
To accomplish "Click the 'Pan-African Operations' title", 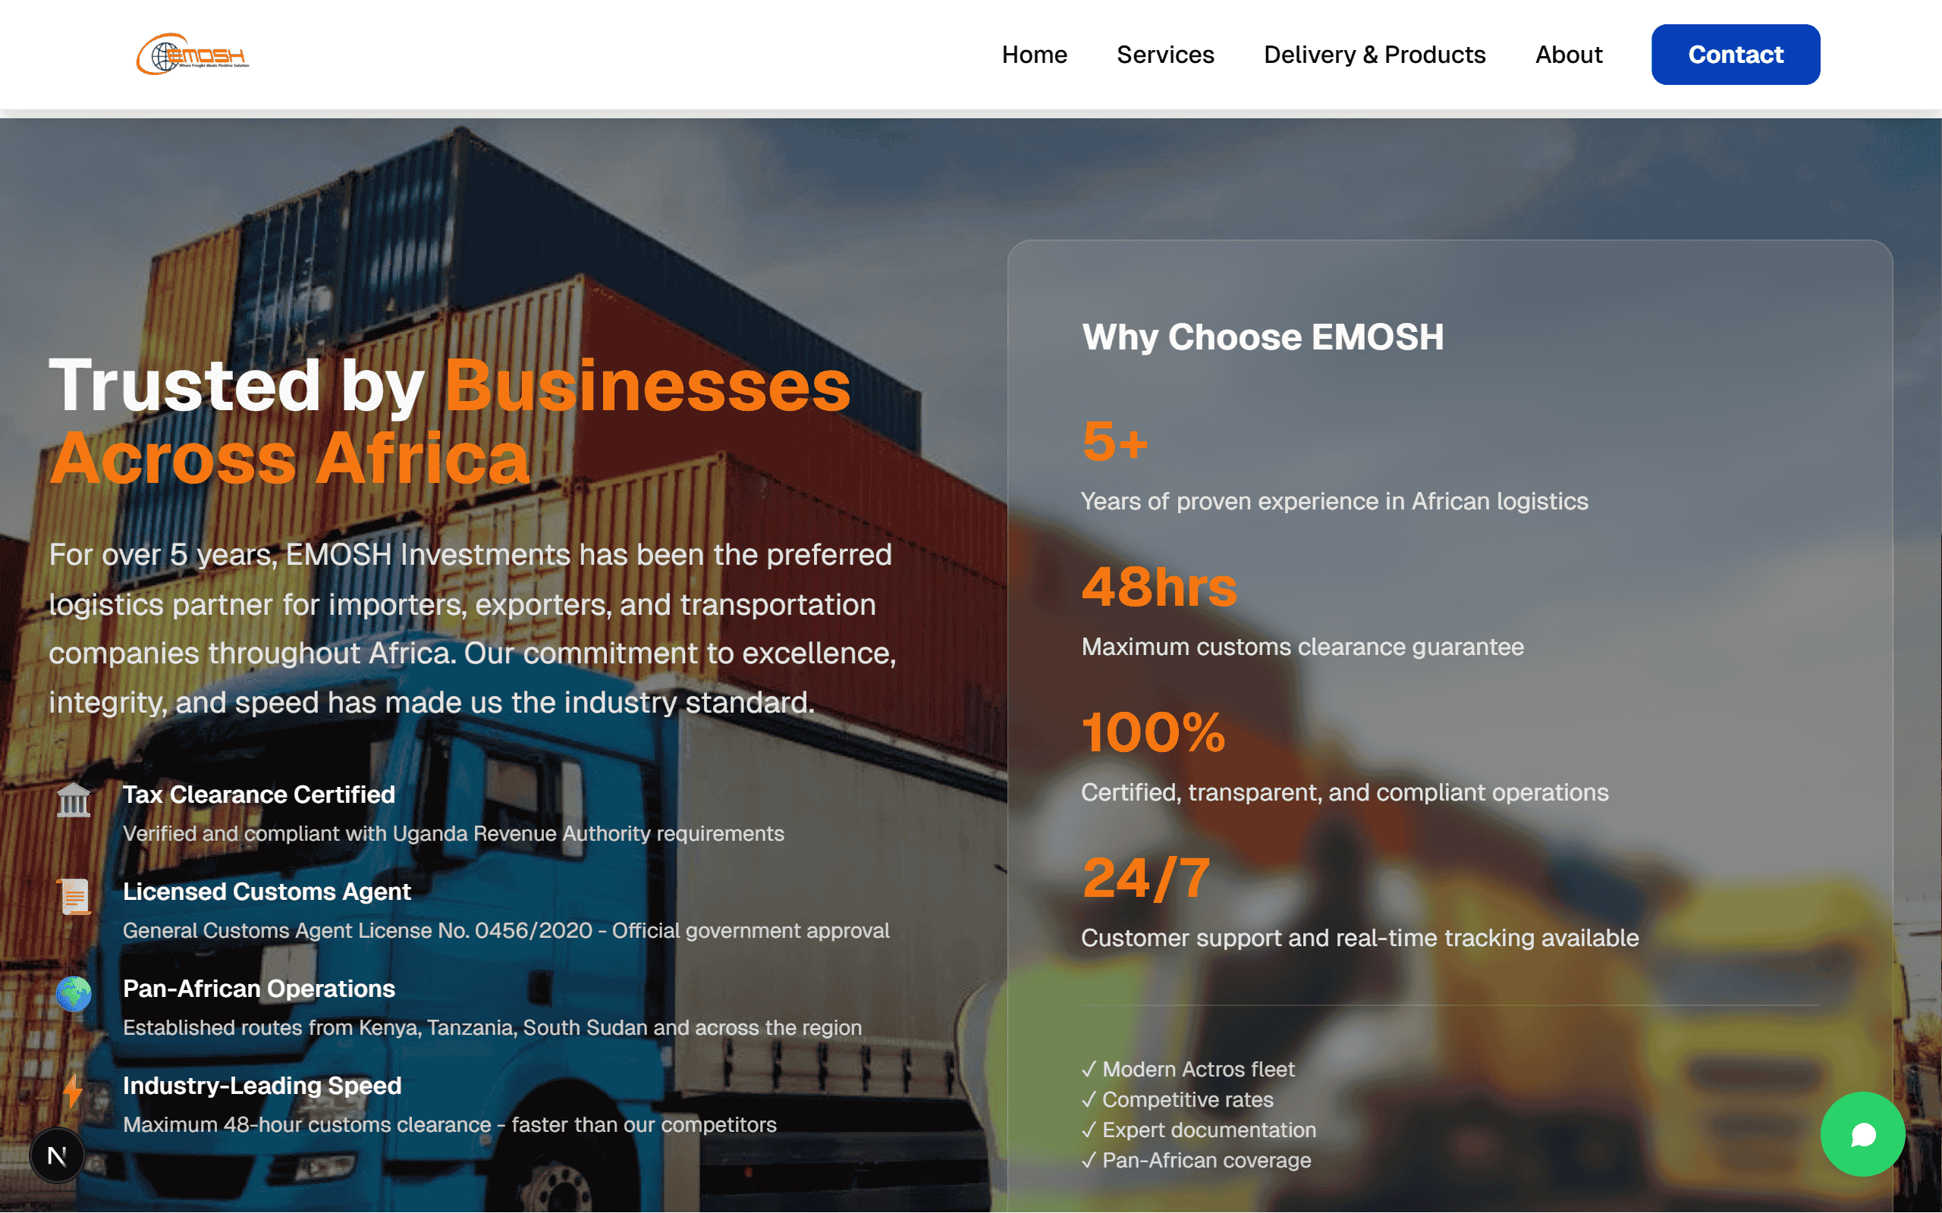I will (259, 989).
